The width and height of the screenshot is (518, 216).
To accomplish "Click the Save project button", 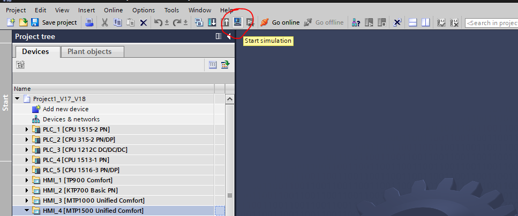I will click(x=54, y=22).
